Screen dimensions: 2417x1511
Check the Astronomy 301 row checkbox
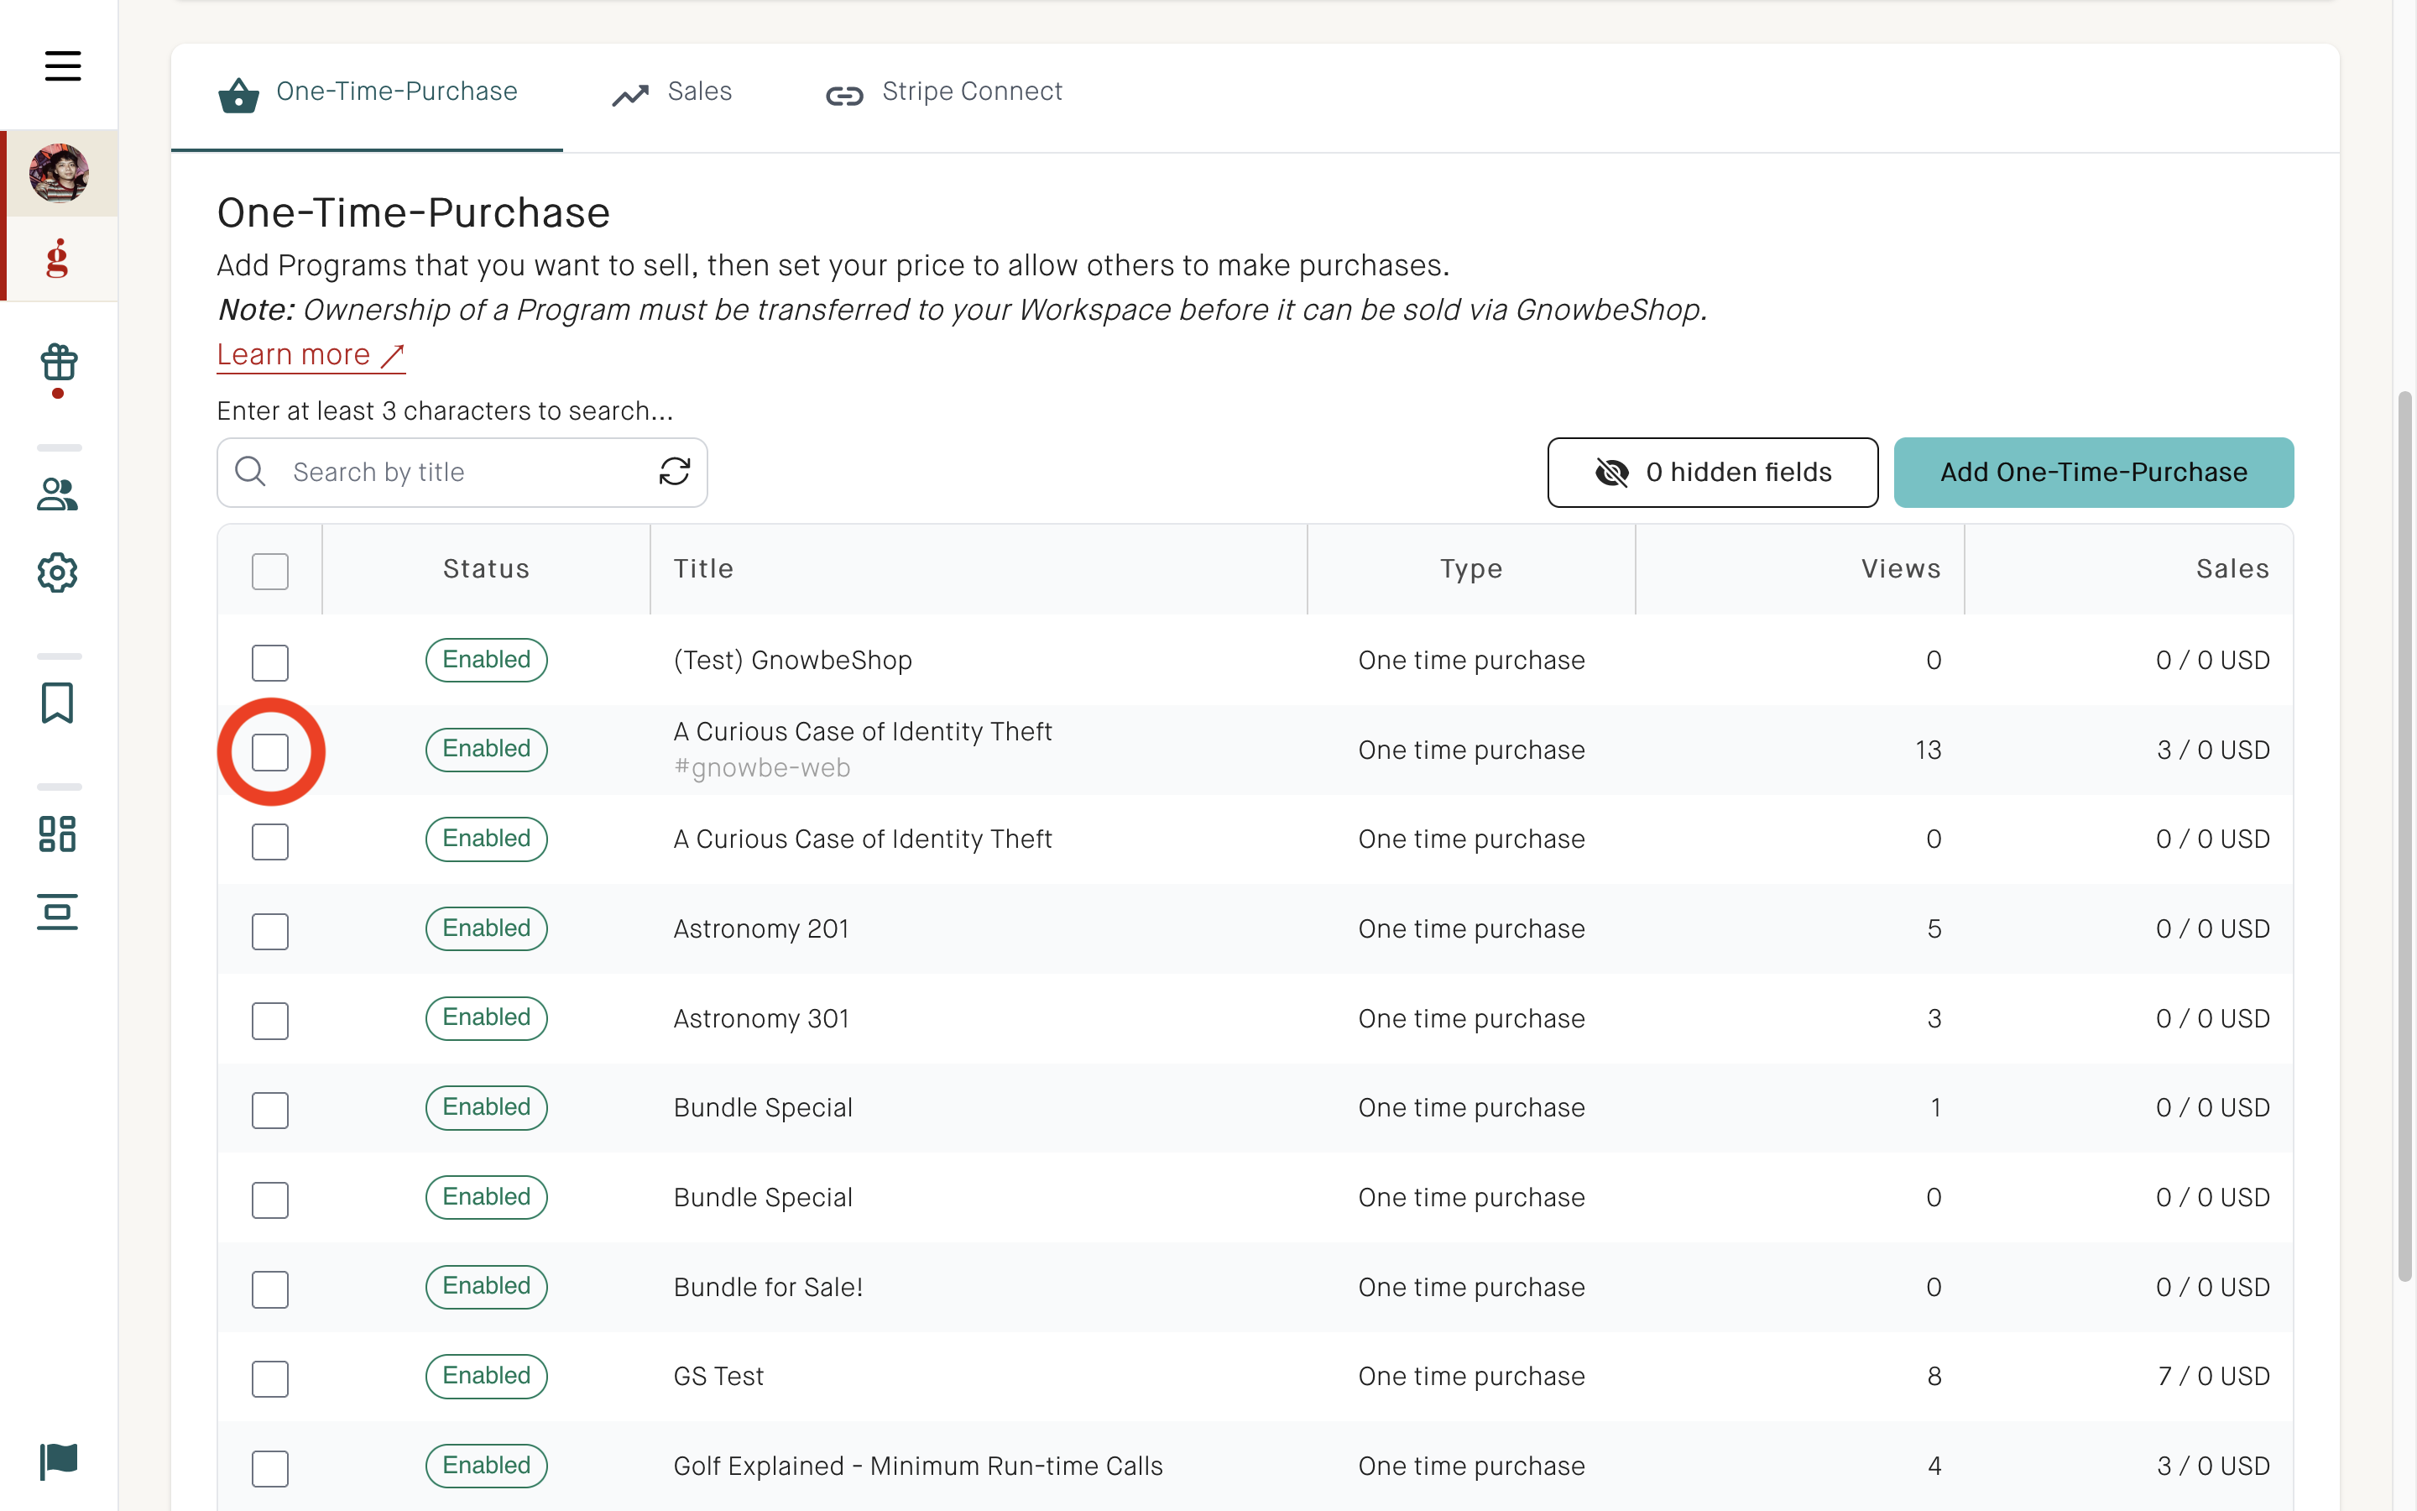[269, 1022]
